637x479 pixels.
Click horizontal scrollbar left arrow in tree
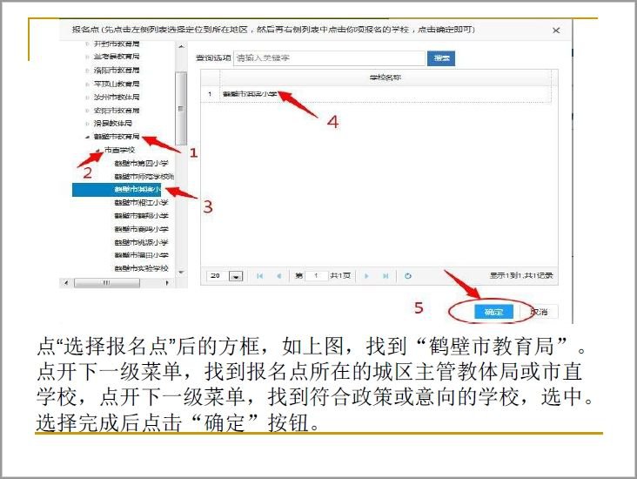pyautogui.click(x=67, y=282)
